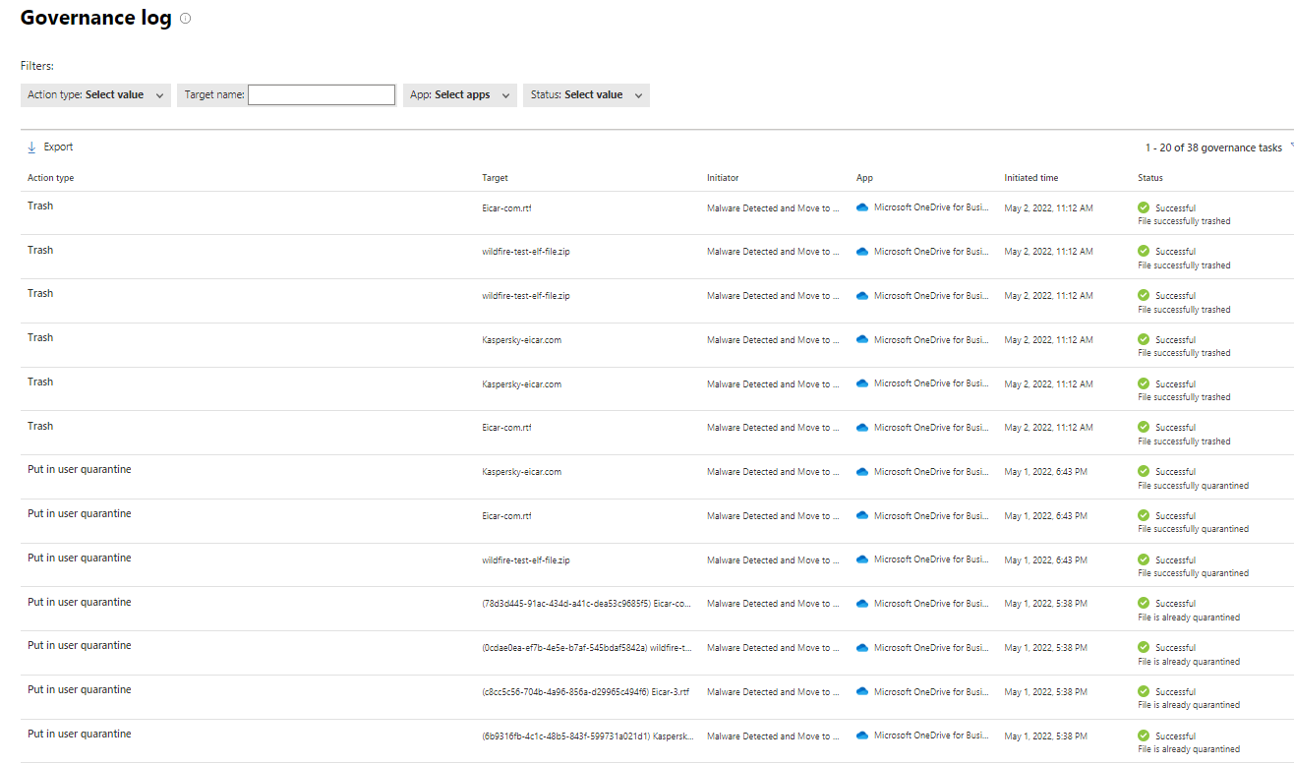The image size is (1294, 765).
Task: Click the Initiator column header
Action: click(723, 178)
